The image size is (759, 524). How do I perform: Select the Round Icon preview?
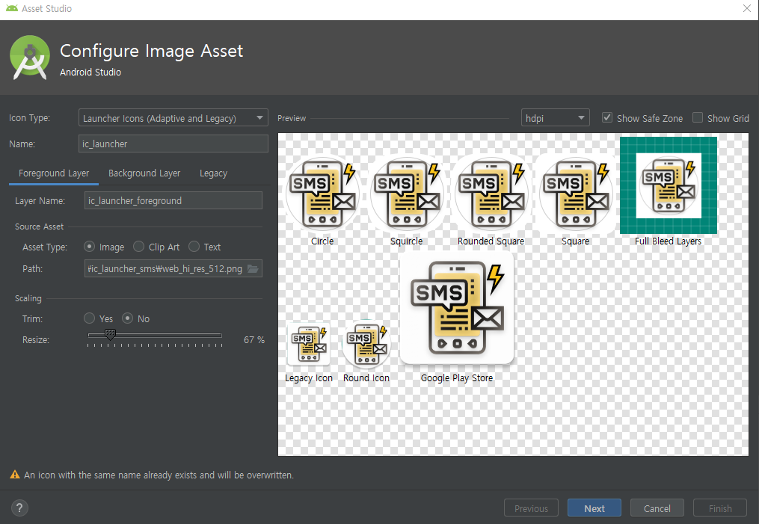click(366, 344)
